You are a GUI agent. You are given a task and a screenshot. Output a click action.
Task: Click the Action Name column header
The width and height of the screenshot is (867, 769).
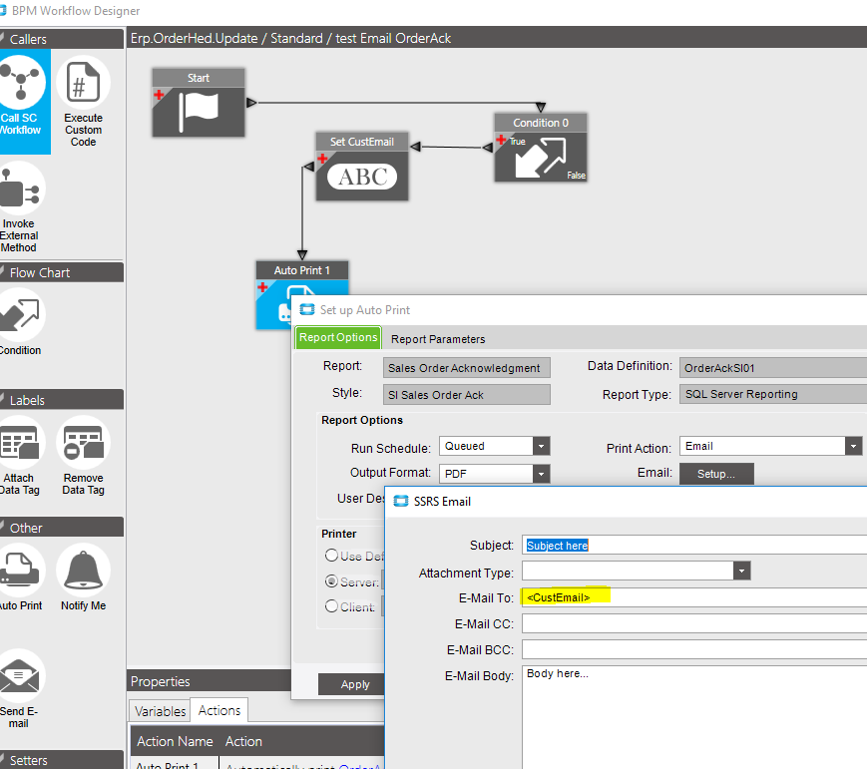175,741
